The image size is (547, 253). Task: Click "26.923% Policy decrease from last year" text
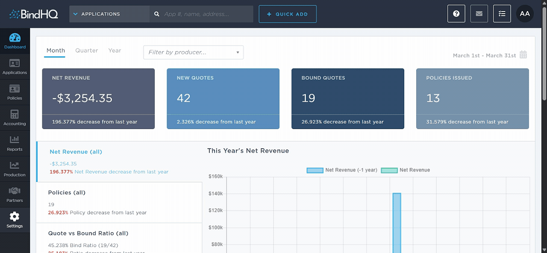click(x=97, y=213)
